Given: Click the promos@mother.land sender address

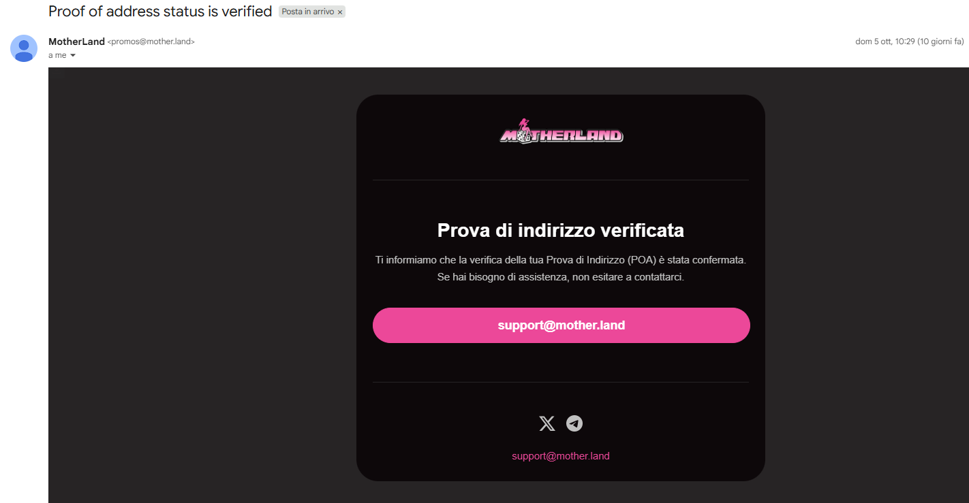Looking at the screenshot, I should [x=151, y=42].
